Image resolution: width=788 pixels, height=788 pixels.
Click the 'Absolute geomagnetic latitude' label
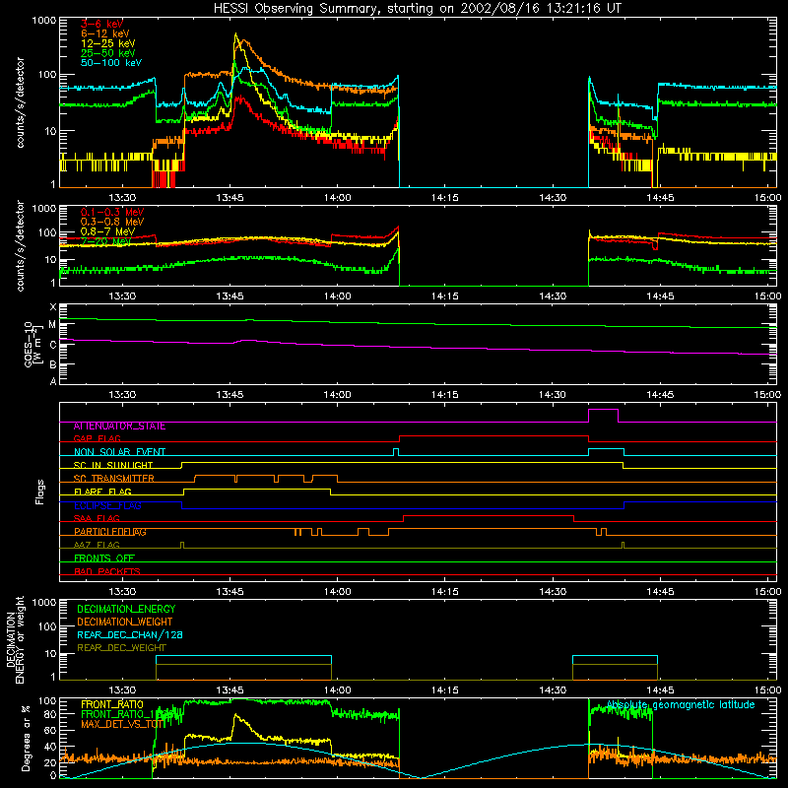(681, 704)
